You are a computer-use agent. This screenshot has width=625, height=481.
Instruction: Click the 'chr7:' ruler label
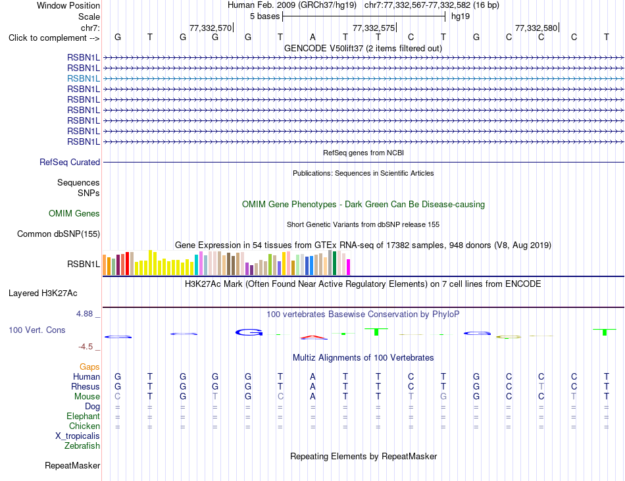[90, 28]
